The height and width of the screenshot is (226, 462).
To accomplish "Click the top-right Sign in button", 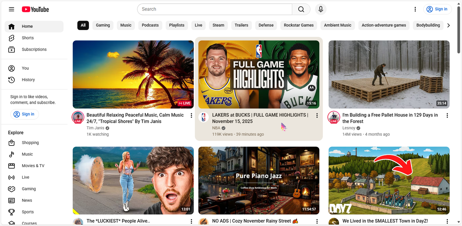I will (437, 9).
